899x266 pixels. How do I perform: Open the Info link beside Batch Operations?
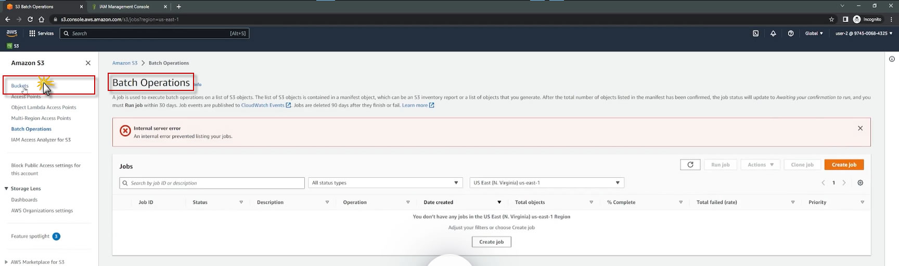point(198,84)
